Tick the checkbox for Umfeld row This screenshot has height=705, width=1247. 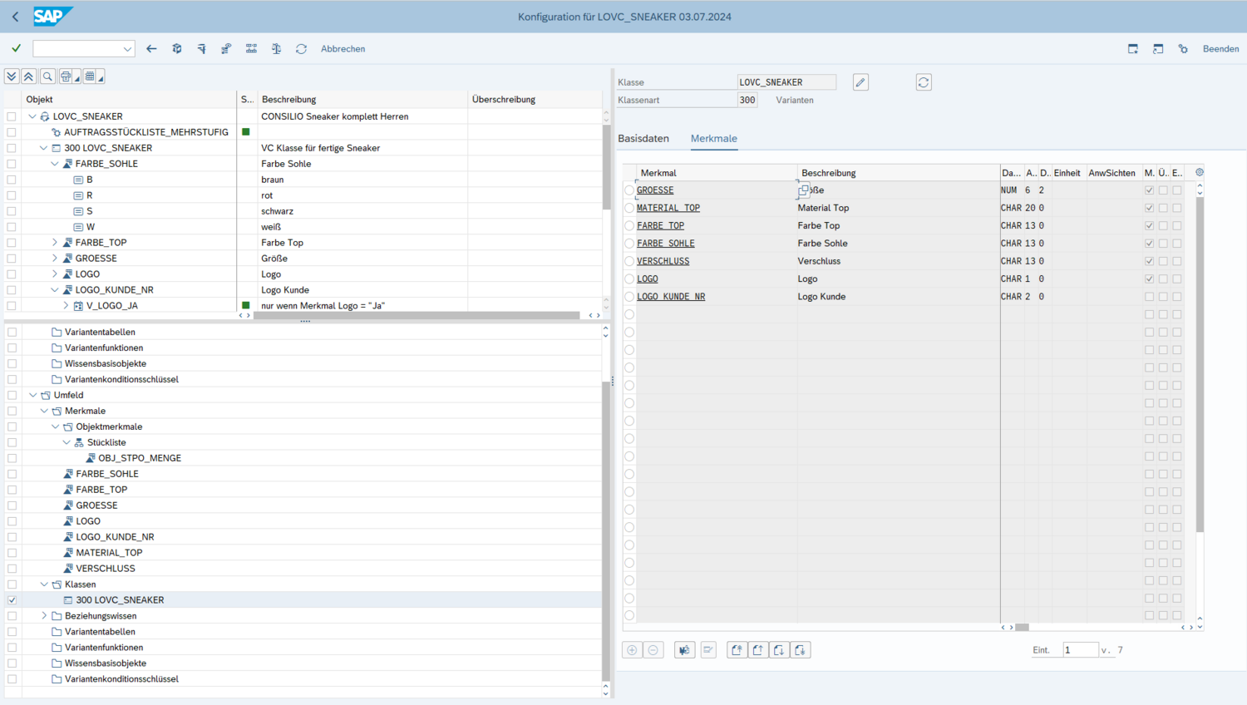pyautogui.click(x=12, y=395)
